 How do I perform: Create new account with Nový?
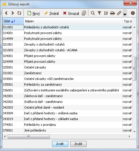pyautogui.click(x=33, y=13)
